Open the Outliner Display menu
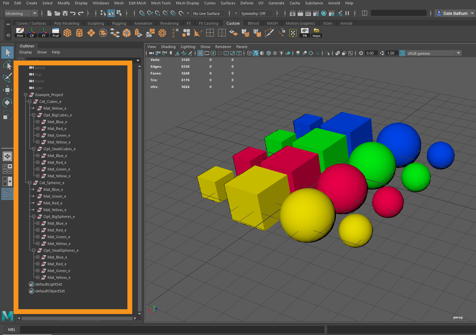This screenshot has height=335, width=476. (26, 52)
